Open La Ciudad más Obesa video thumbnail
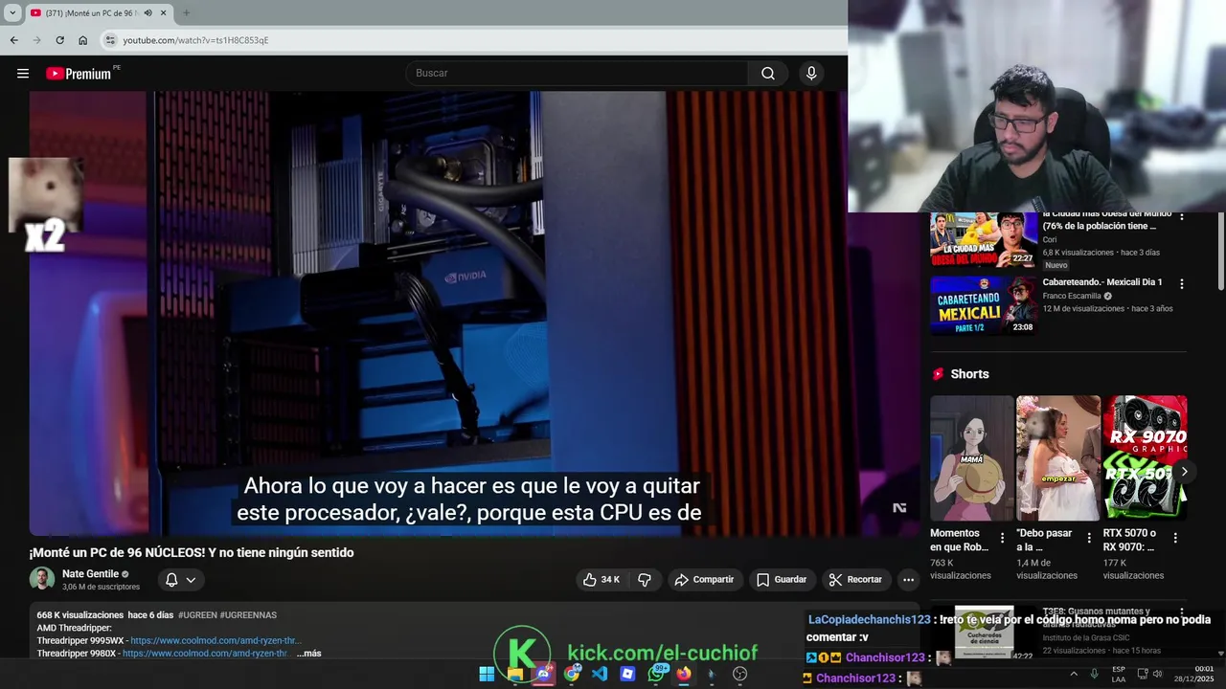The width and height of the screenshot is (1226, 689). pos(984,239)
